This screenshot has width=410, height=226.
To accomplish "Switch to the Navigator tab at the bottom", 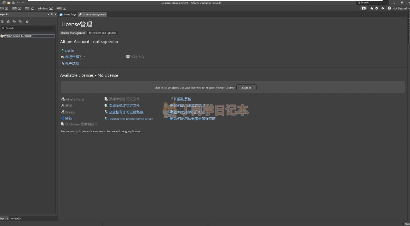I will [x=16, y=218].
